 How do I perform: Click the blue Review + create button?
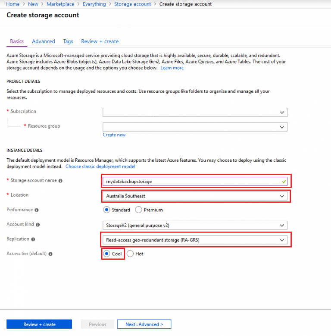click(39, 324)
